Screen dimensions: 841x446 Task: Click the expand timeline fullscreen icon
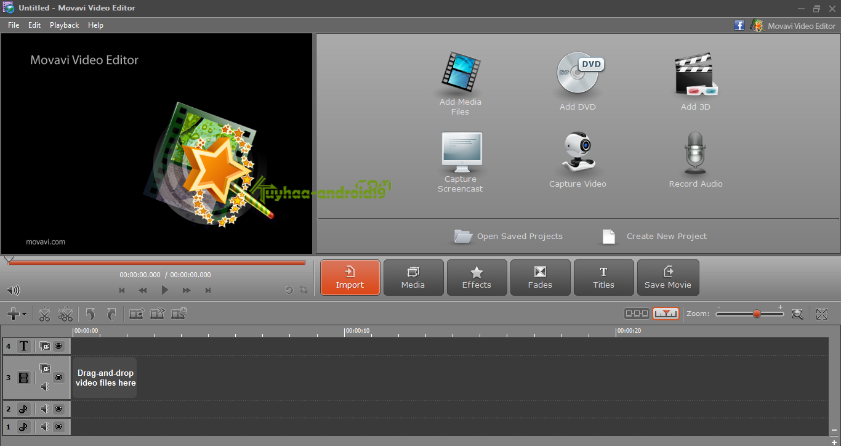(x=822, y=314)
